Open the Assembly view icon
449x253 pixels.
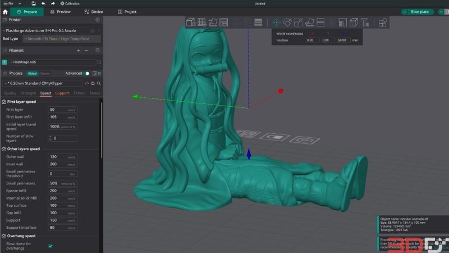[383, 22]
